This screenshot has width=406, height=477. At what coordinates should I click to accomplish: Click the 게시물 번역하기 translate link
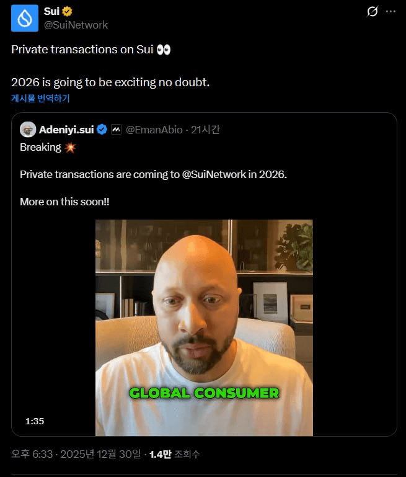point(40,98)
